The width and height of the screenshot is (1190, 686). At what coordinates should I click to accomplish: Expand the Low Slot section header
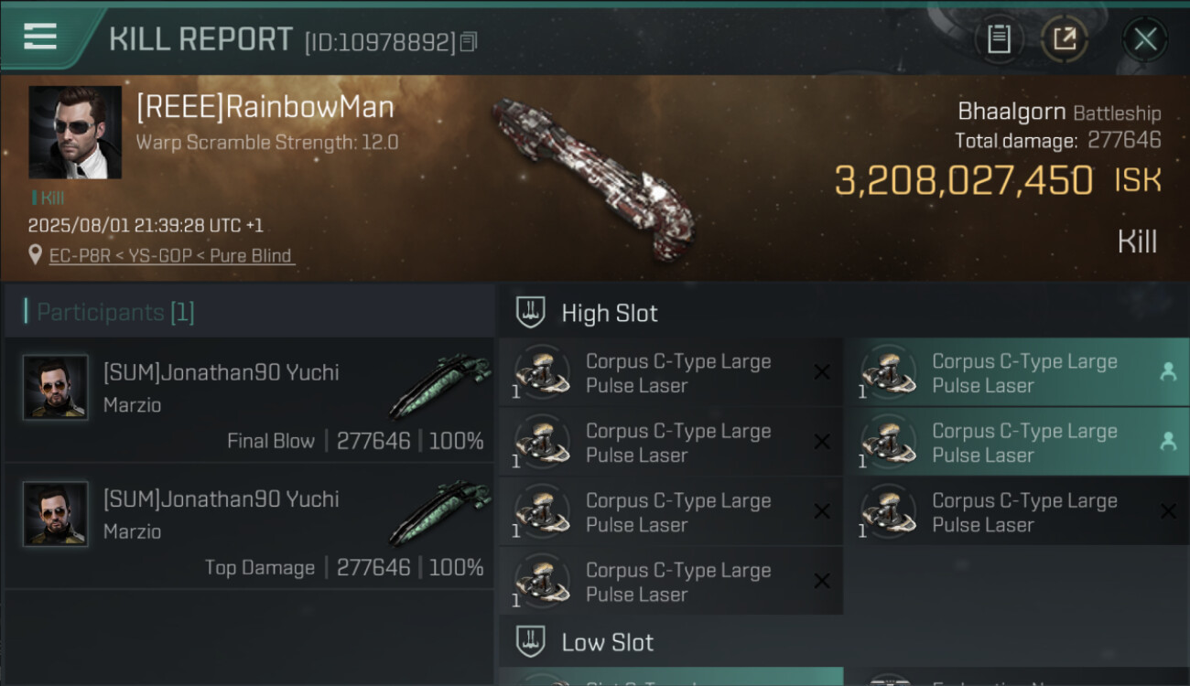[608, 642]
